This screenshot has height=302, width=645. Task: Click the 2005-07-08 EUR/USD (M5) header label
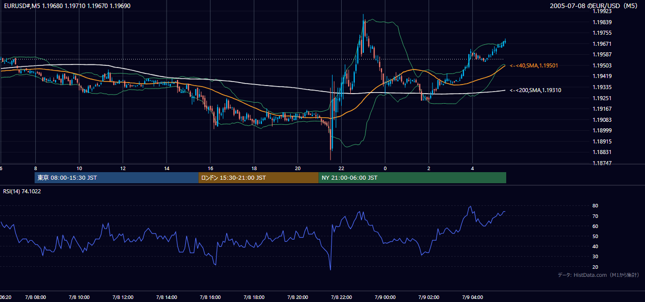(x=595, y=6)
